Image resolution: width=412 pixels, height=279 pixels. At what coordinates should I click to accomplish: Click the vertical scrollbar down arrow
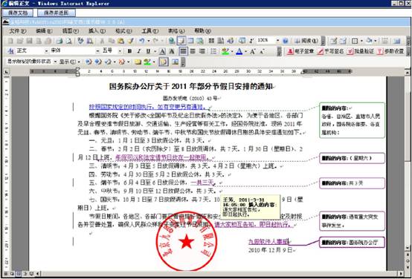pyautogui.click(x=408, y=248)
